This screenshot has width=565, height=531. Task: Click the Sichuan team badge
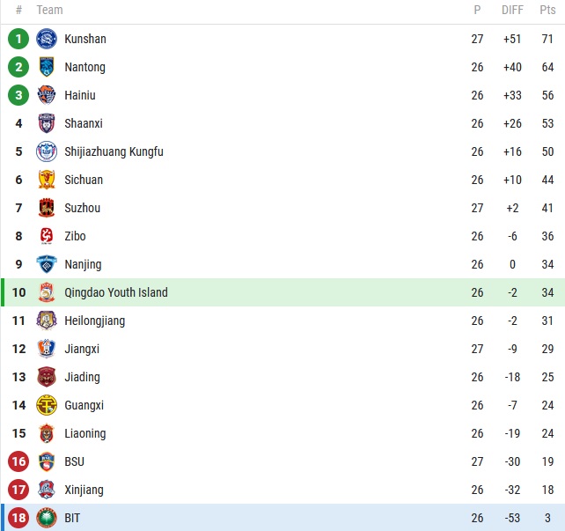coord(47,180)
